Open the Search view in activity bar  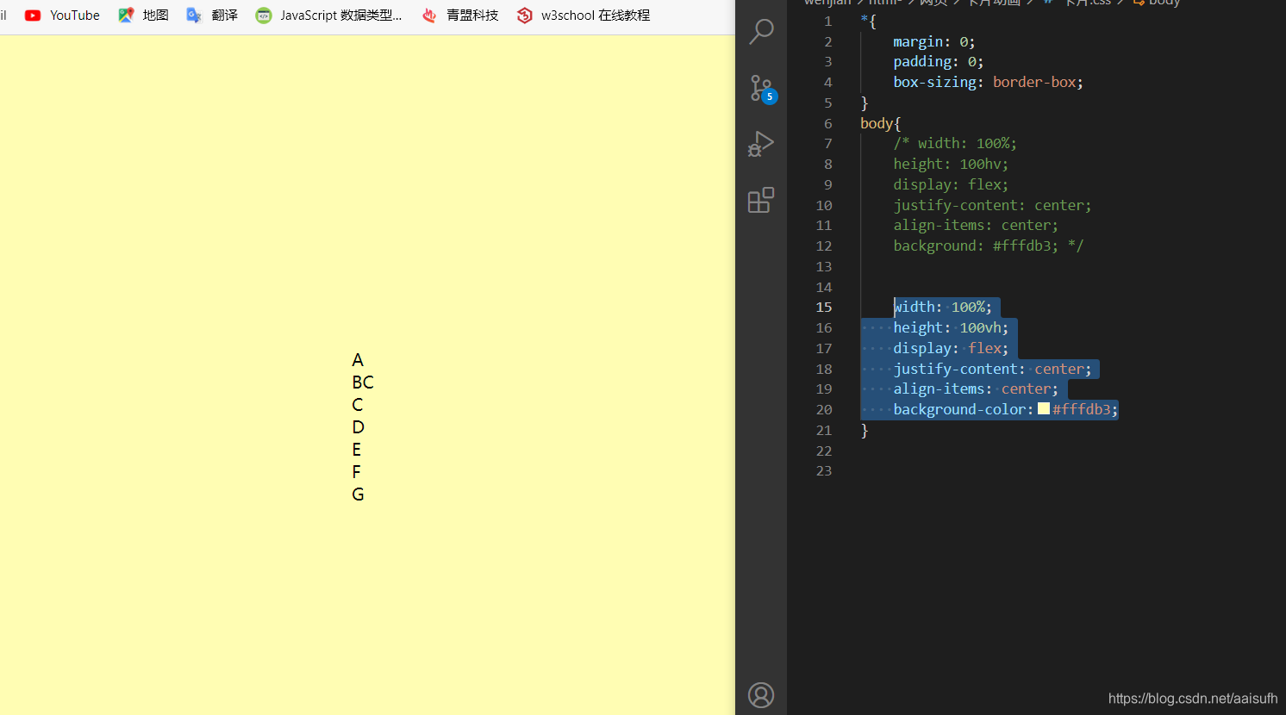(761, 32)
